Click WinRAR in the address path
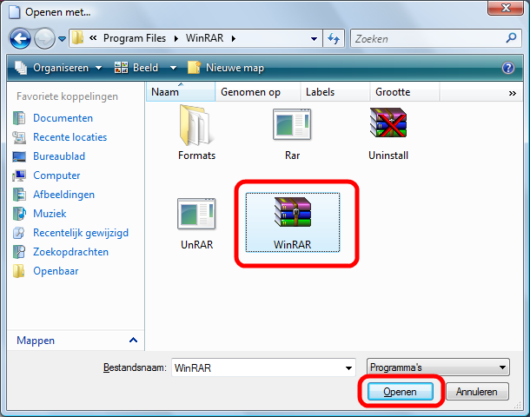Screen dimensions: 530x417 click(204, 38)
